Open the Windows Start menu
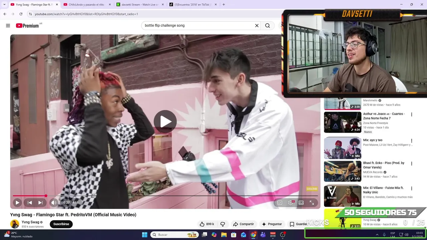This screenshot has width=427, height=240. click(x=144, y=235)
